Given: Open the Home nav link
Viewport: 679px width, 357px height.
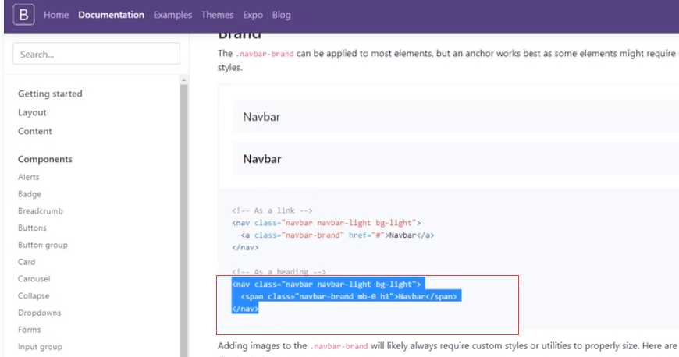Looking at the screenshot, I should (x=56, y=15).
